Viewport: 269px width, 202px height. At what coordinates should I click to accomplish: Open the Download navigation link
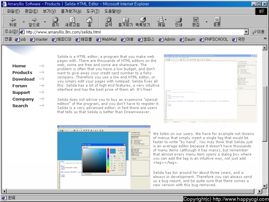point(24,79)
